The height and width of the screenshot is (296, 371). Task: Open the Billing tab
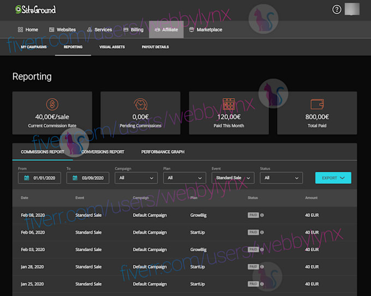pos(134,29)
